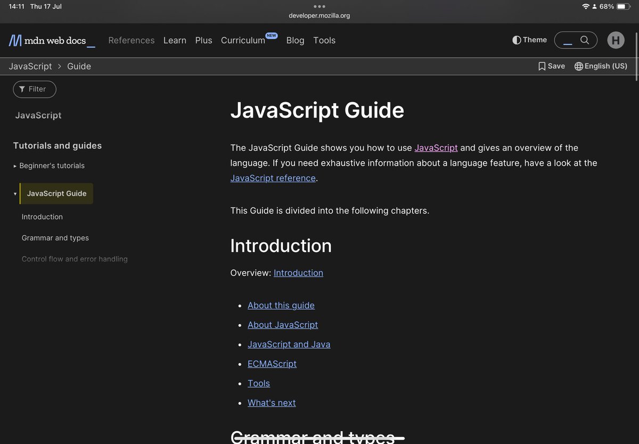Open the Overview Introduction link
639x444 pixels.
[x=298, y=273]
